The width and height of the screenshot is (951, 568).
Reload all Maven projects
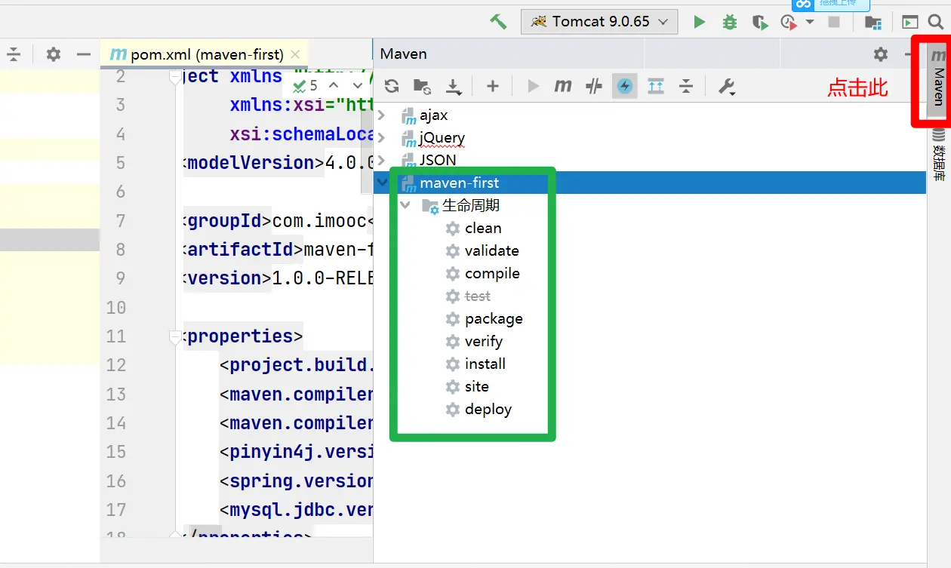pyautogui.click(x=391, y=86)
